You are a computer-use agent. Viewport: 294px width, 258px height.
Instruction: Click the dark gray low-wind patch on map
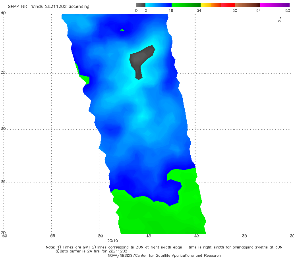pos(140,58)
